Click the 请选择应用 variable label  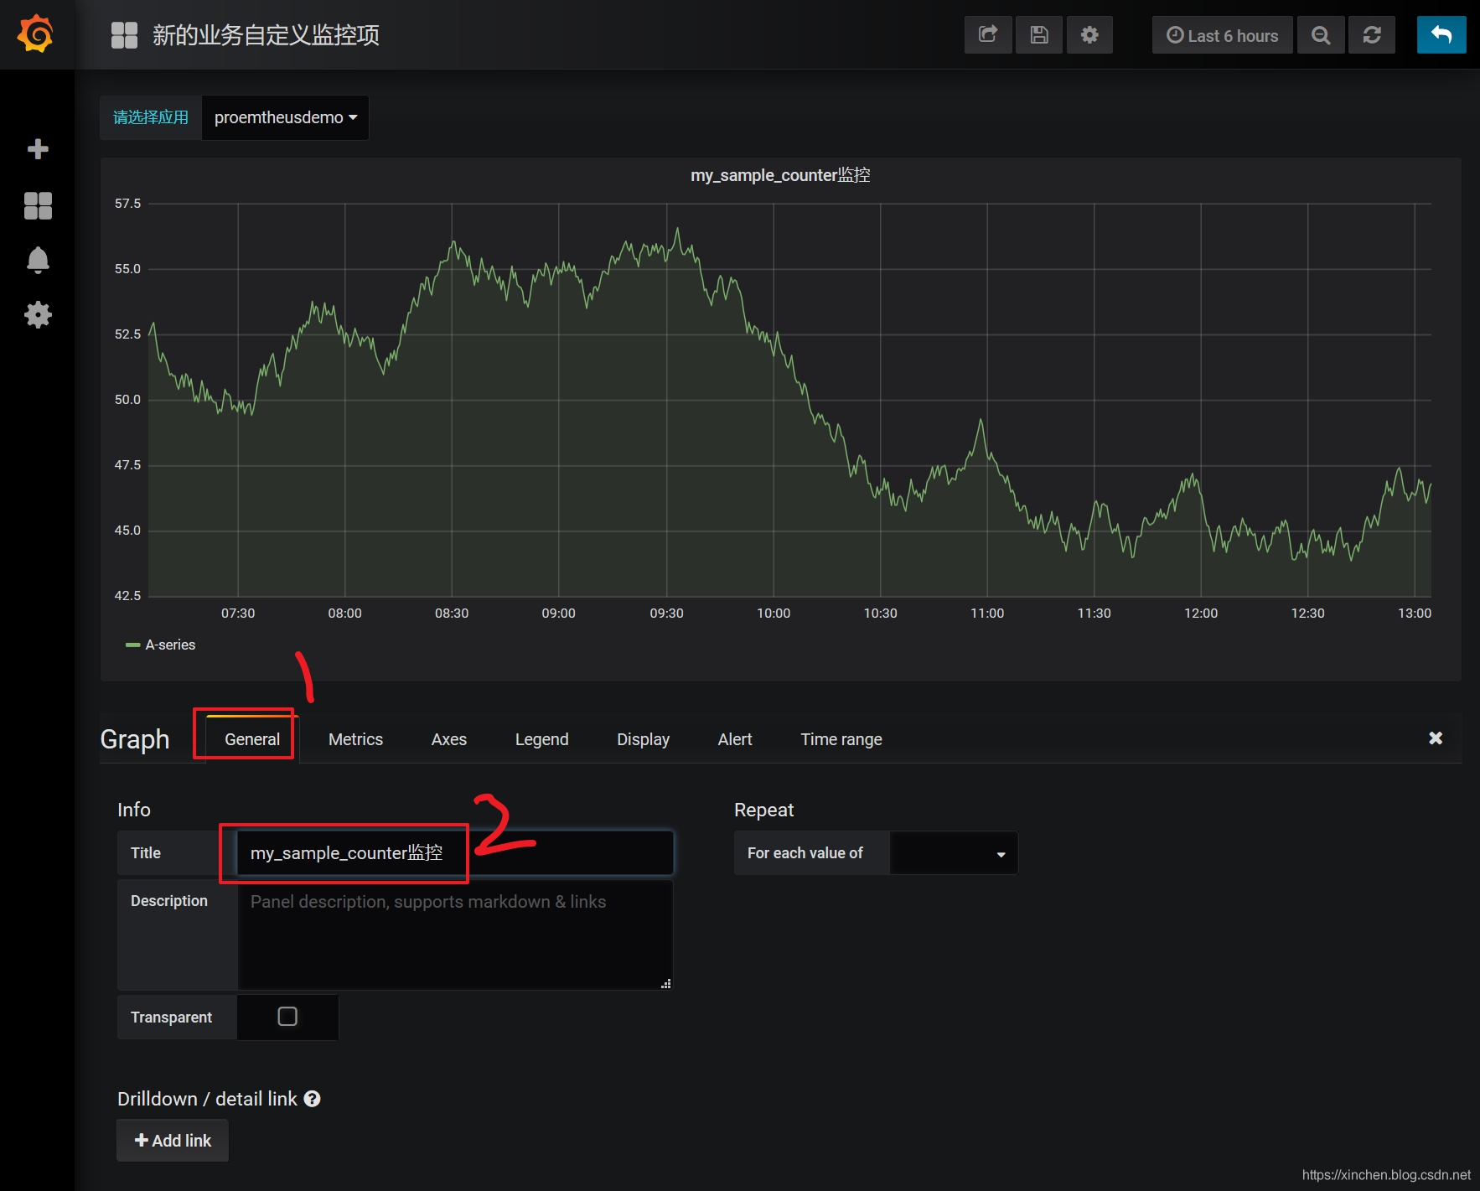tap(151, 117)
